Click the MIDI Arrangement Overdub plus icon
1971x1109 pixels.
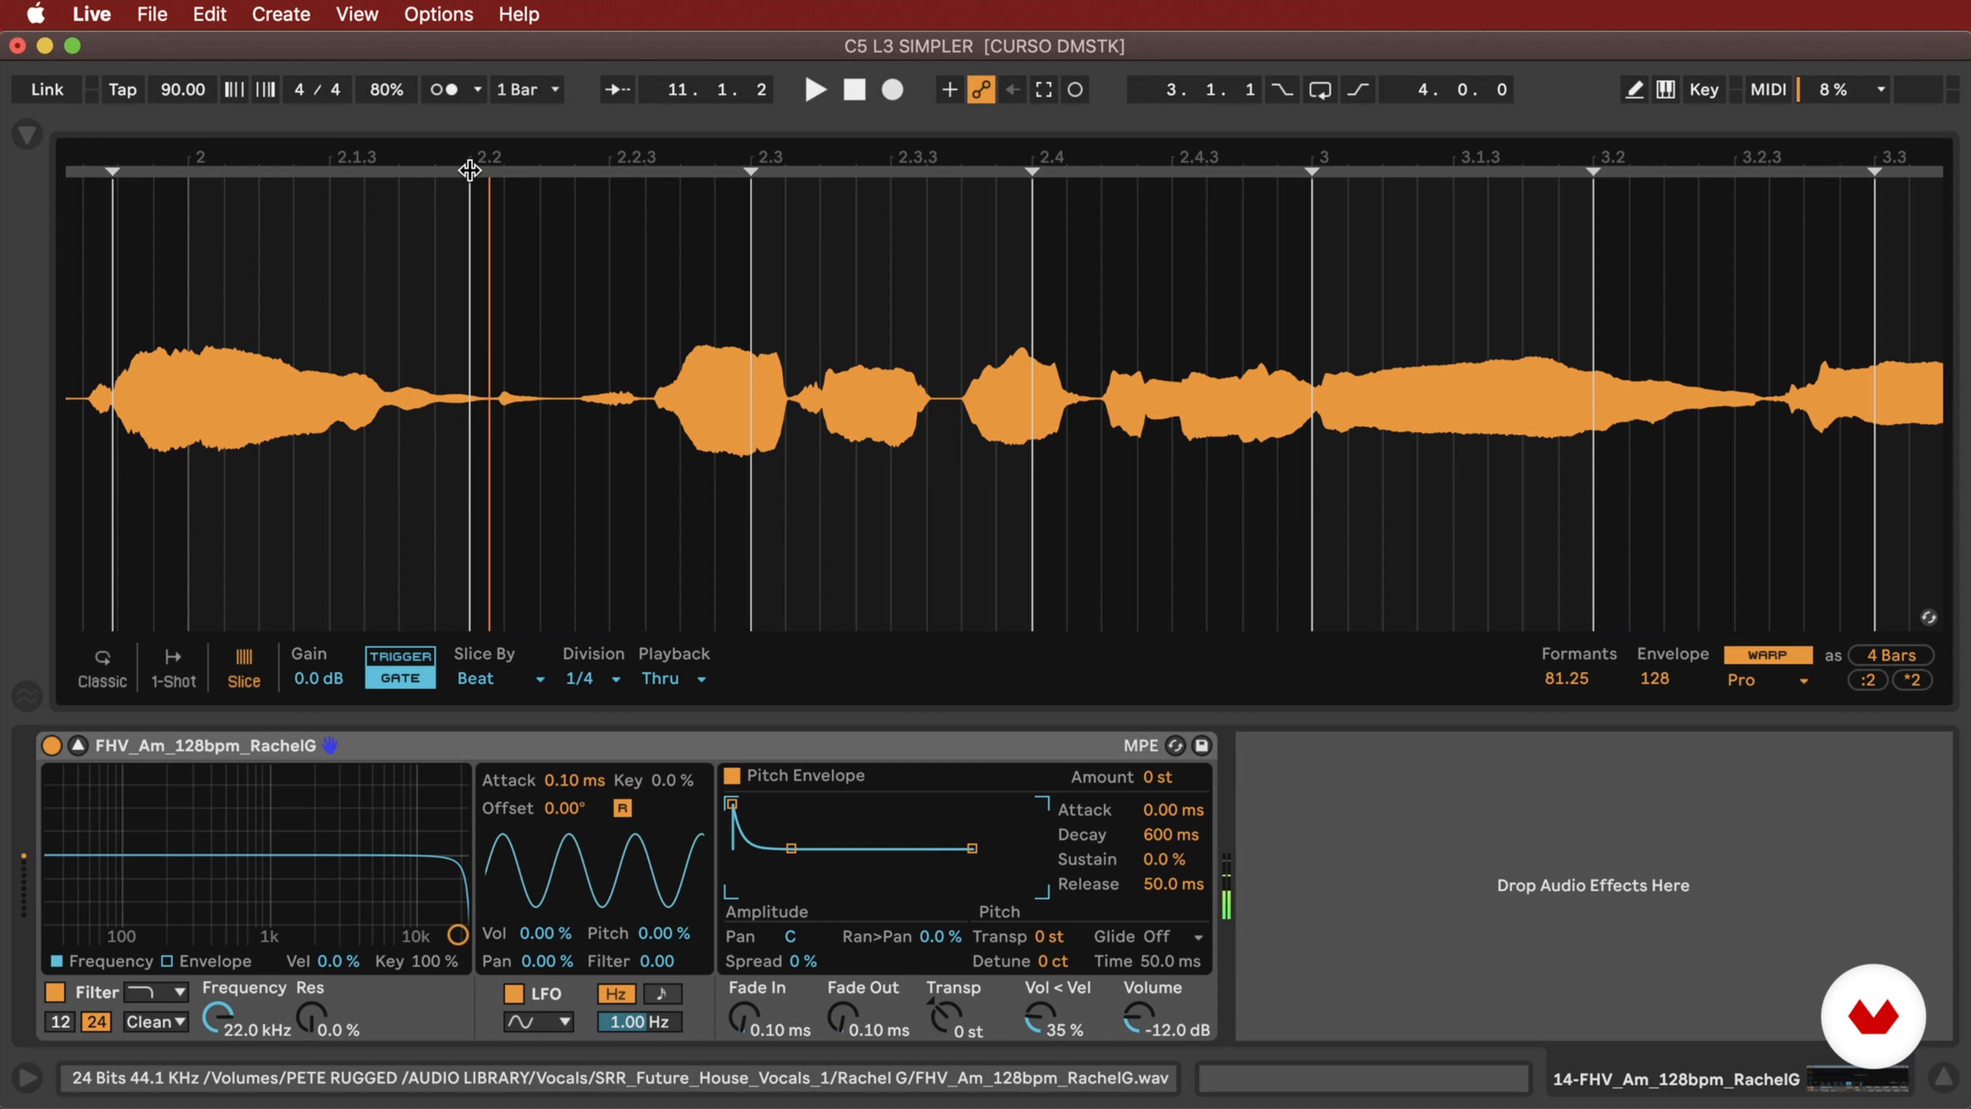(x=949, y=89)
